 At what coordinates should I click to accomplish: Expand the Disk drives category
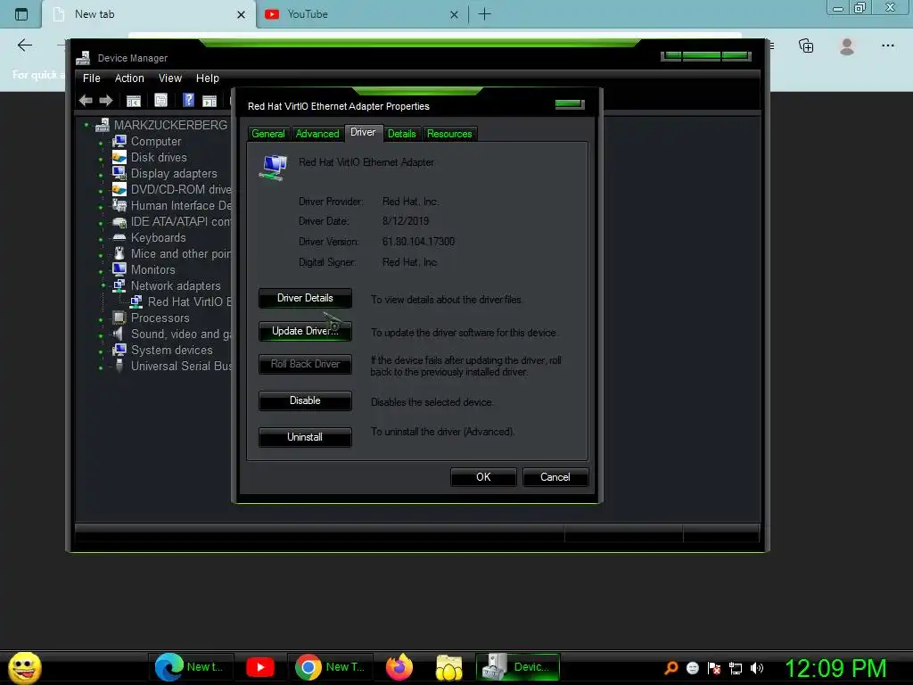[x=101, y=159]
